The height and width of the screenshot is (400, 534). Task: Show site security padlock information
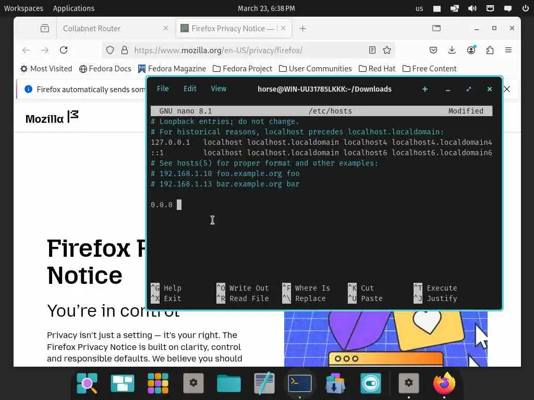(x=125, y=51)
